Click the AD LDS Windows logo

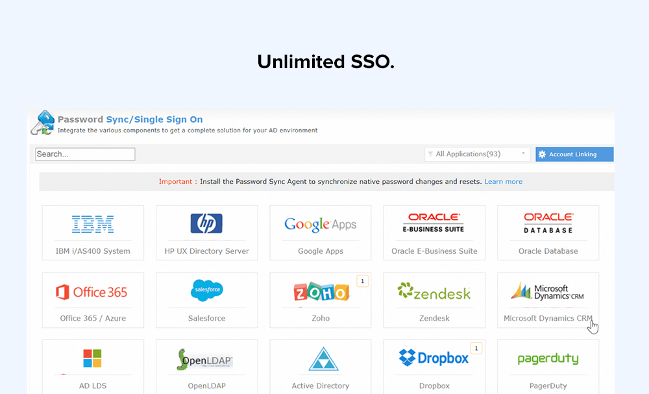[92, 358]
